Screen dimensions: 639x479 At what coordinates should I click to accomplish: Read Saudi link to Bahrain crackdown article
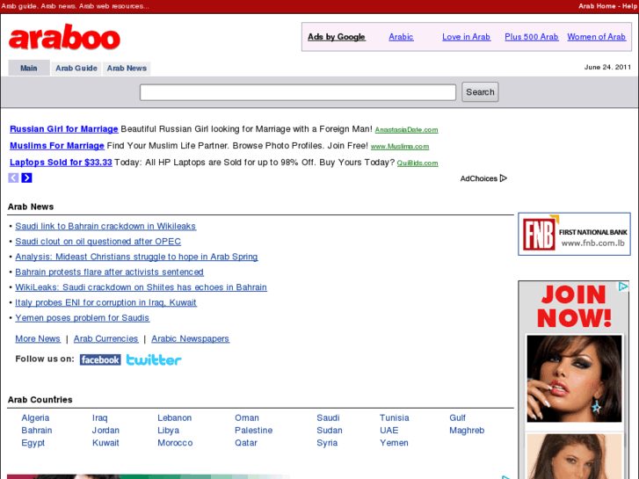click(105, 226)
